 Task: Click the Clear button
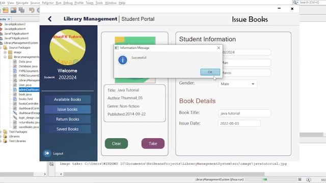(116, 143)
